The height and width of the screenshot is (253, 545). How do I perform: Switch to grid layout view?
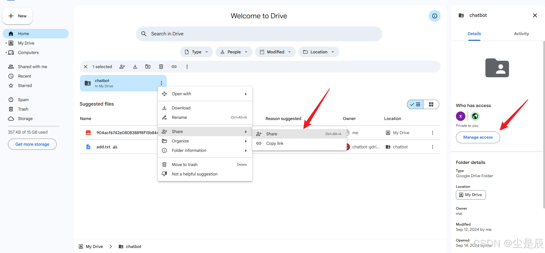coord(431,104)
